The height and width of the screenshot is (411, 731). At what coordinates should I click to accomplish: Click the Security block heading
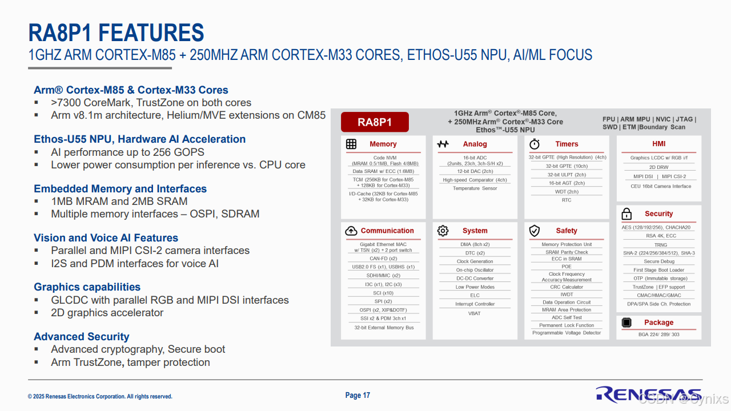pyautogui.click(x=659, y=214)
